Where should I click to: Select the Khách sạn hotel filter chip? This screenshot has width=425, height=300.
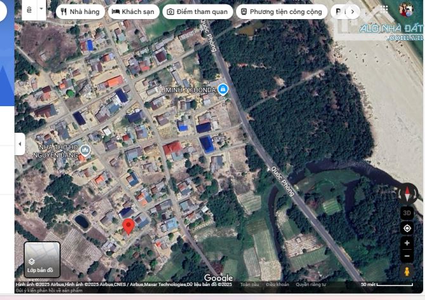coord(134,11)
